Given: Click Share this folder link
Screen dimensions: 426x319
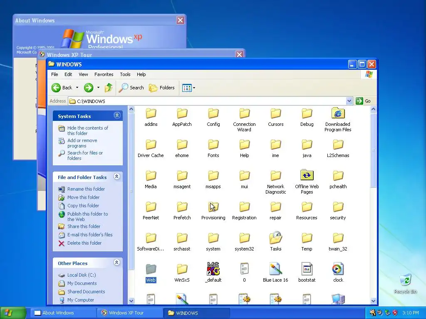Looking at the screenshot, I should tap(84, 226).
